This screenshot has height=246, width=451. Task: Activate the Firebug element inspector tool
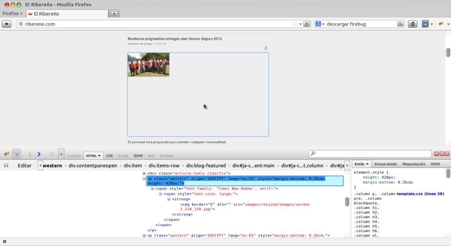16,154
